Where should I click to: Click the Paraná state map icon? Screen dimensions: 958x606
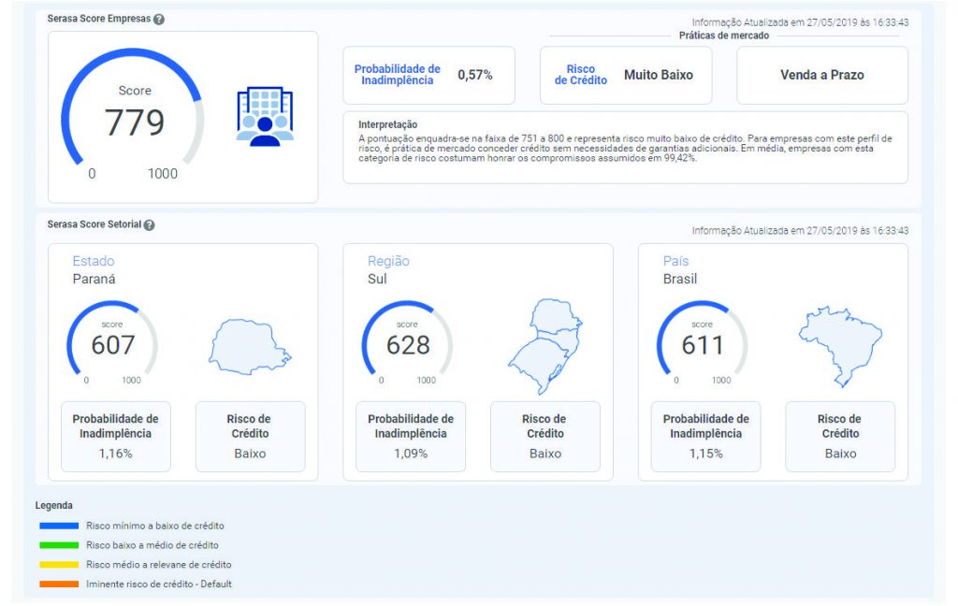point(250,346)
